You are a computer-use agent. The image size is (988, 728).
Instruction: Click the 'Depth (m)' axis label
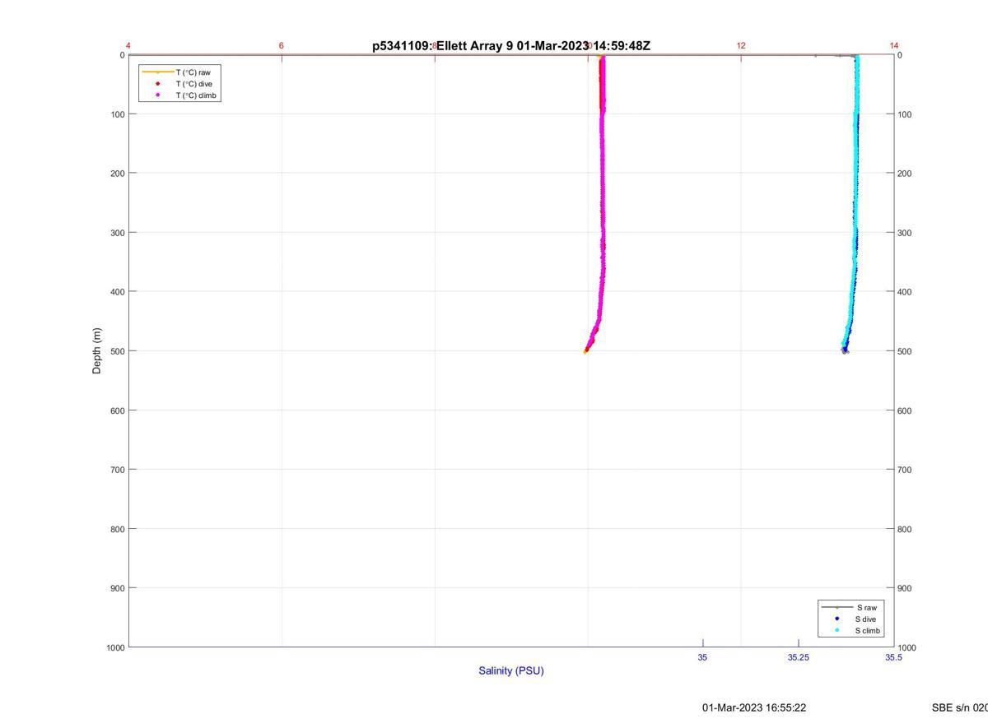(x=97, y=350)
